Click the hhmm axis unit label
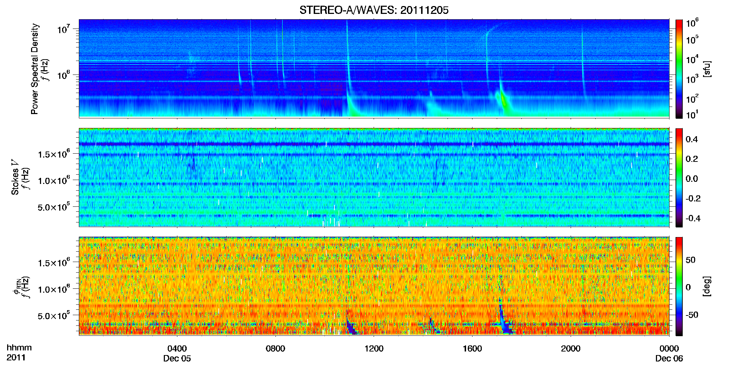Screen dimensions: 748x385 tap(19, 348)
